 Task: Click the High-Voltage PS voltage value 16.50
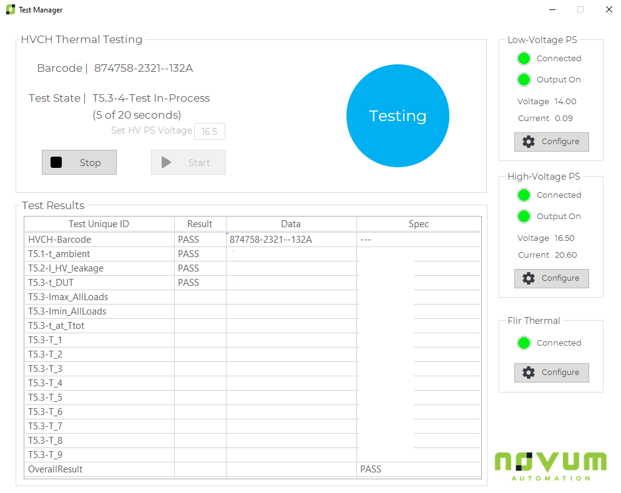click(x=564, y=238)
